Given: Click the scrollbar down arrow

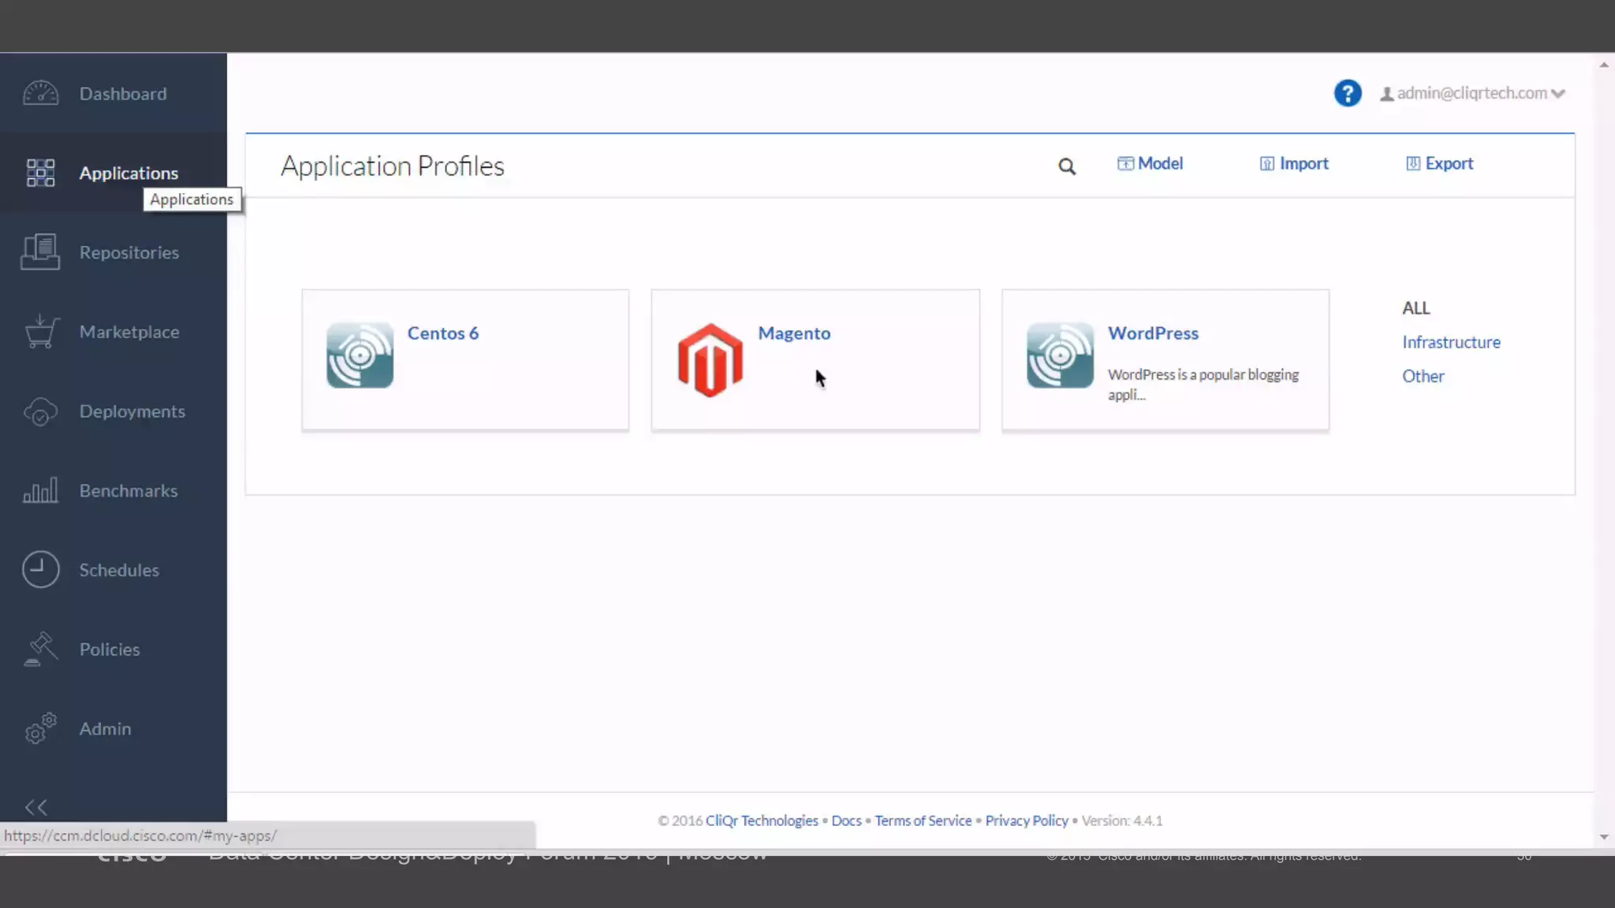Looking at the screenshot, I should click(1603, 837).
